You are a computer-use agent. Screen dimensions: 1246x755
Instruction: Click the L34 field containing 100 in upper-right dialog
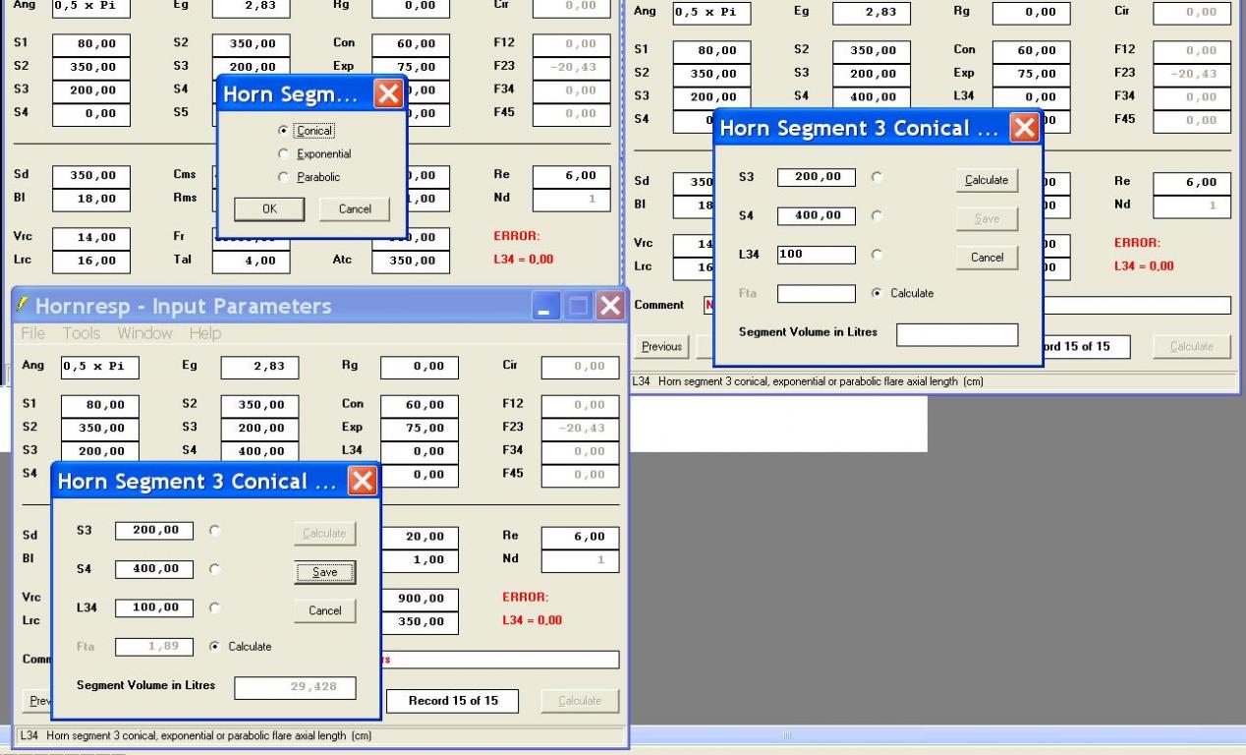coord(817,255)
